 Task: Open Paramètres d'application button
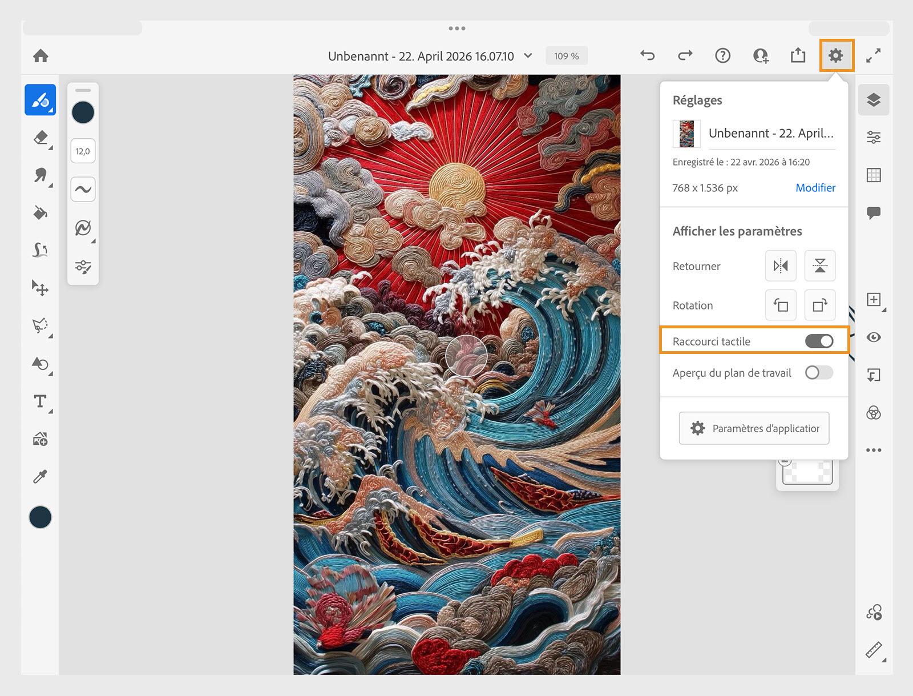[754, 428]
